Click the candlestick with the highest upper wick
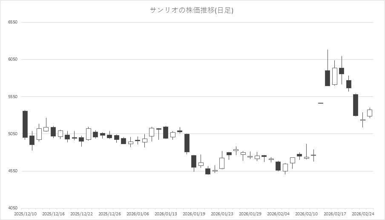 328,78
